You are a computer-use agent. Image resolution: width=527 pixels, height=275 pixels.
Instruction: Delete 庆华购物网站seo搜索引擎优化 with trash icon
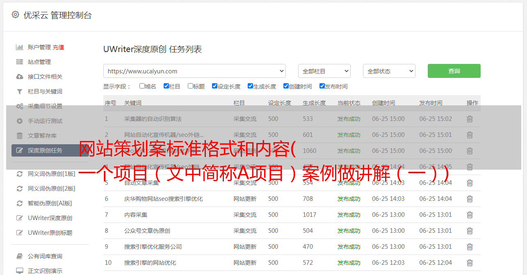[470, 199]
